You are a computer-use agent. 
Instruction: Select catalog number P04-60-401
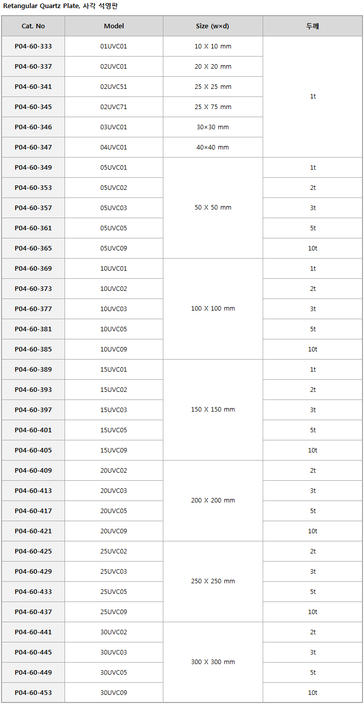tap(33, 430)
